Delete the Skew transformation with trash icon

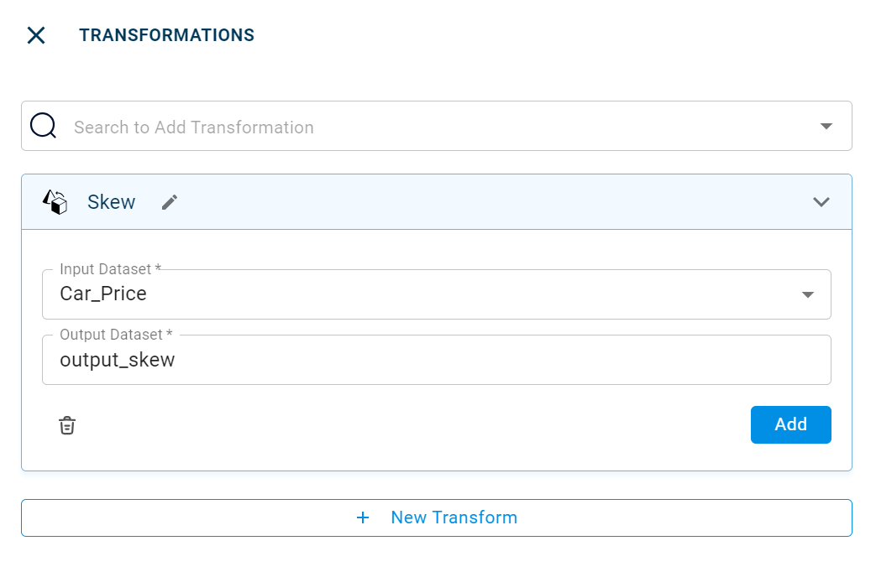click(x=67, y=425)
